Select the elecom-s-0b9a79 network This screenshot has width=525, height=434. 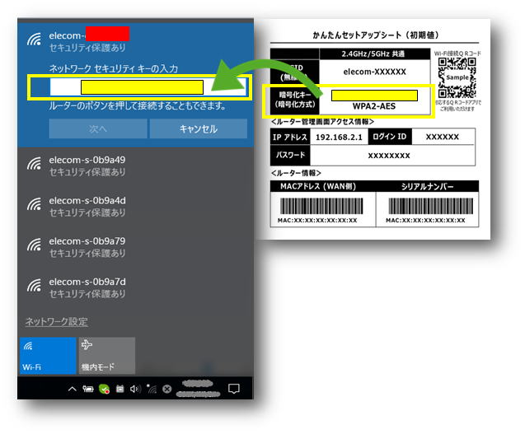136,246
